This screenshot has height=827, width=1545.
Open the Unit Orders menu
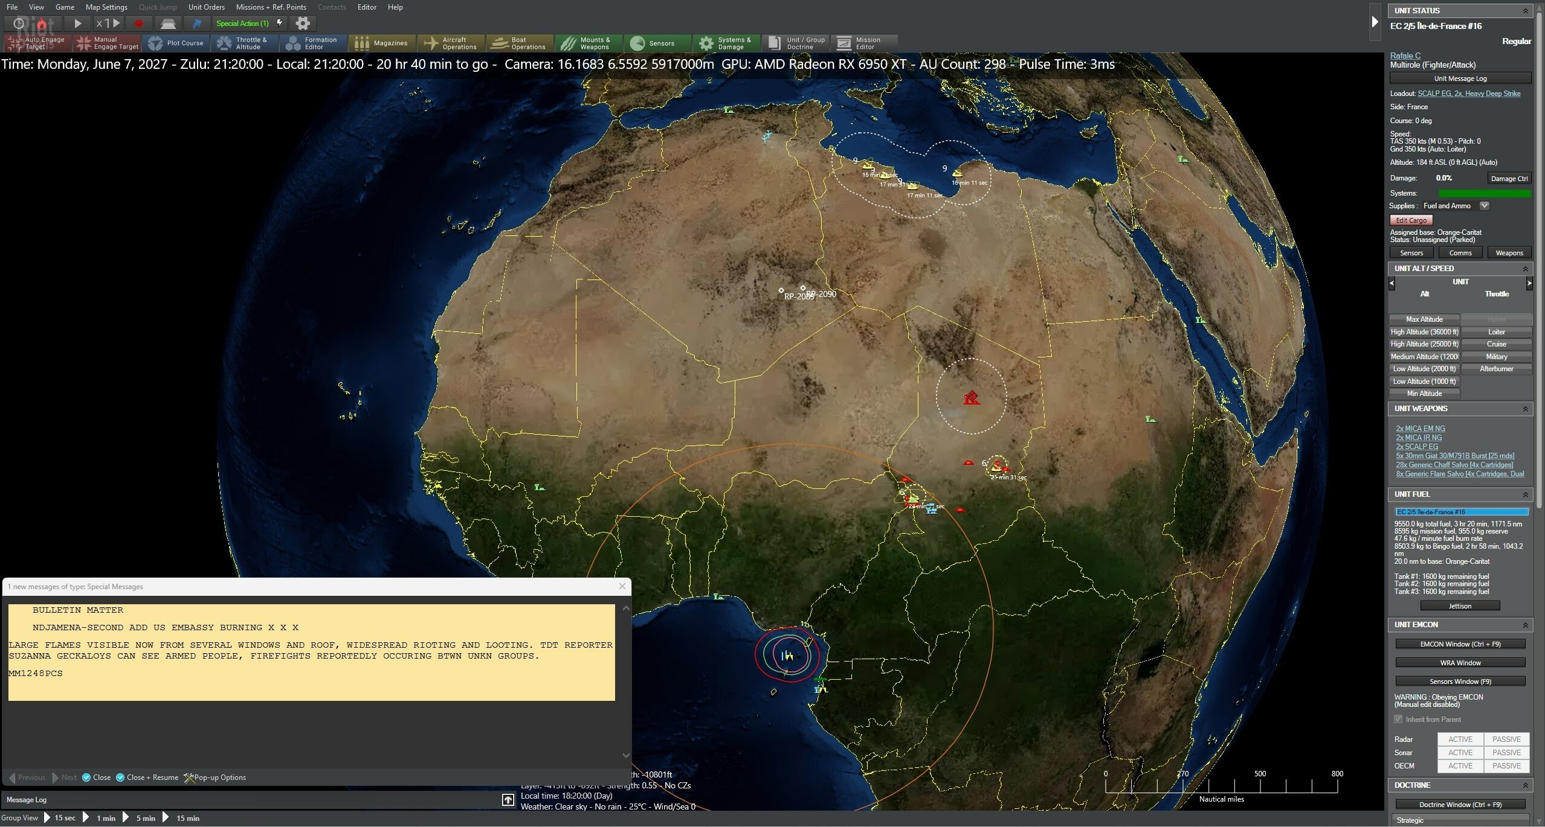tap(206, 7)
